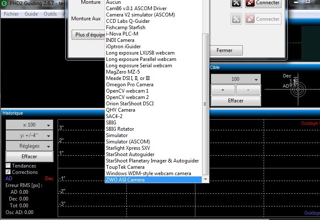Connect the Monture Aux device
320x220 pixels.
263,19
